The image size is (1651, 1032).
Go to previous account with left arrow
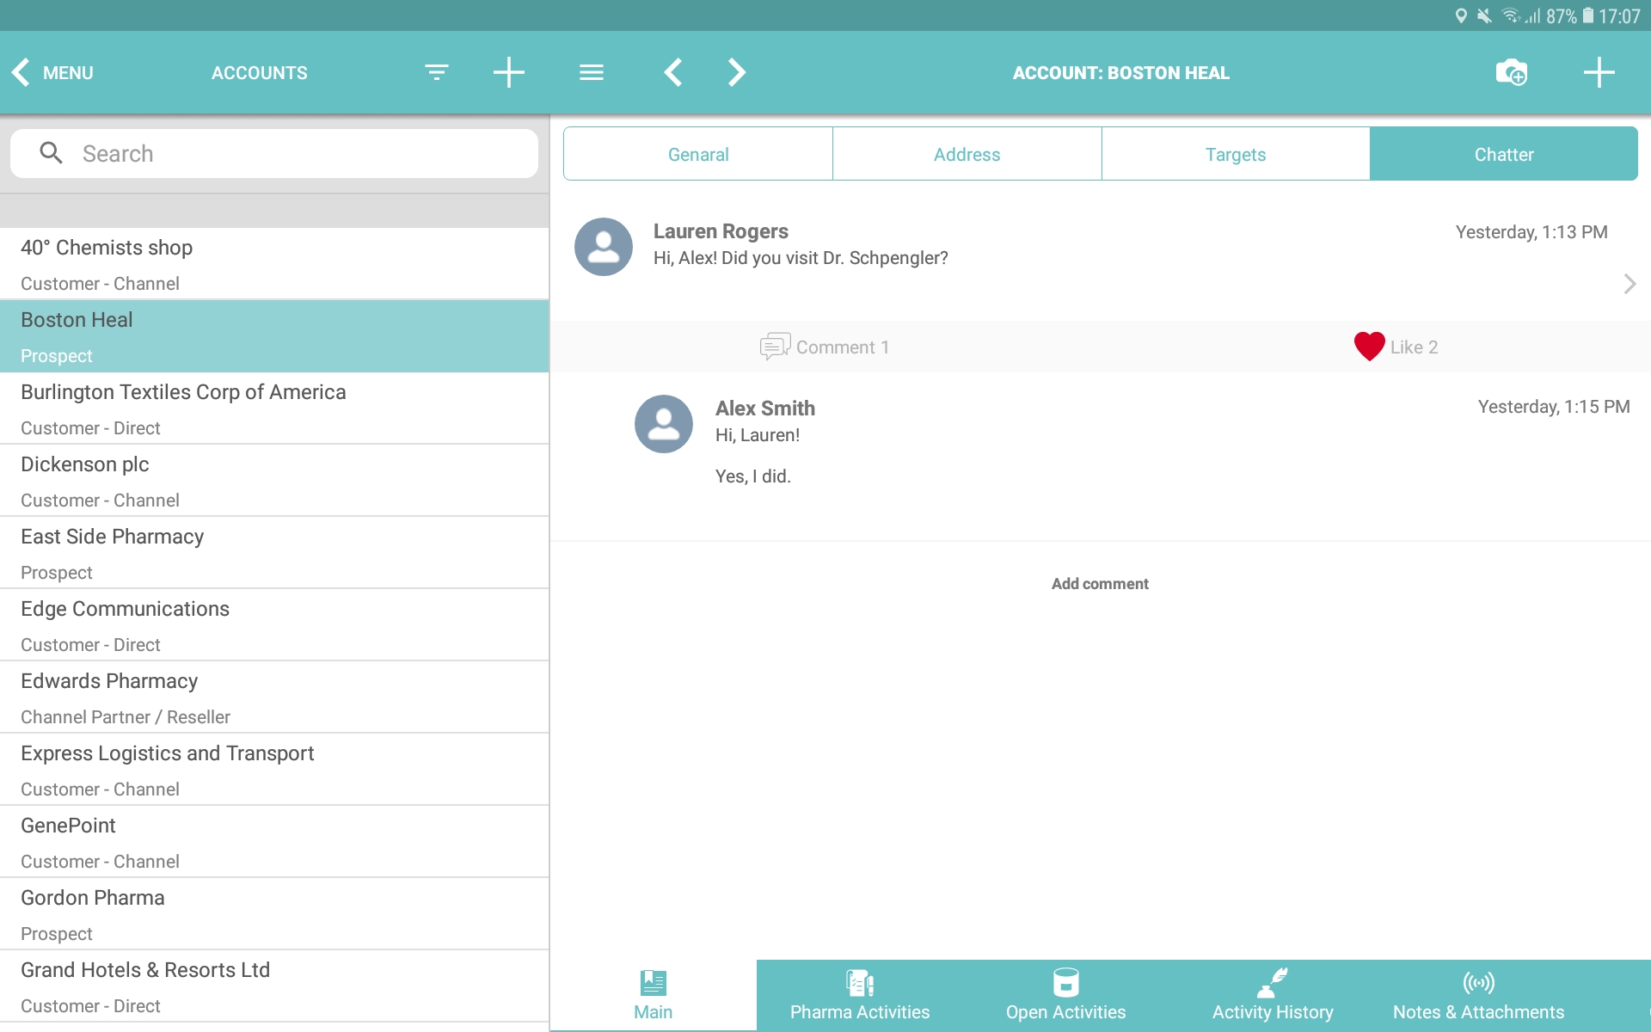point(673,73)
